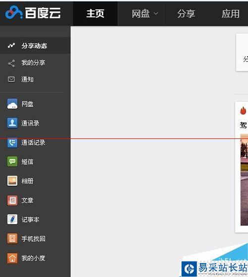Click the 相册 photo album icon
The width and height of the screenshot is (248, 277).
click(x=12, y=181)
